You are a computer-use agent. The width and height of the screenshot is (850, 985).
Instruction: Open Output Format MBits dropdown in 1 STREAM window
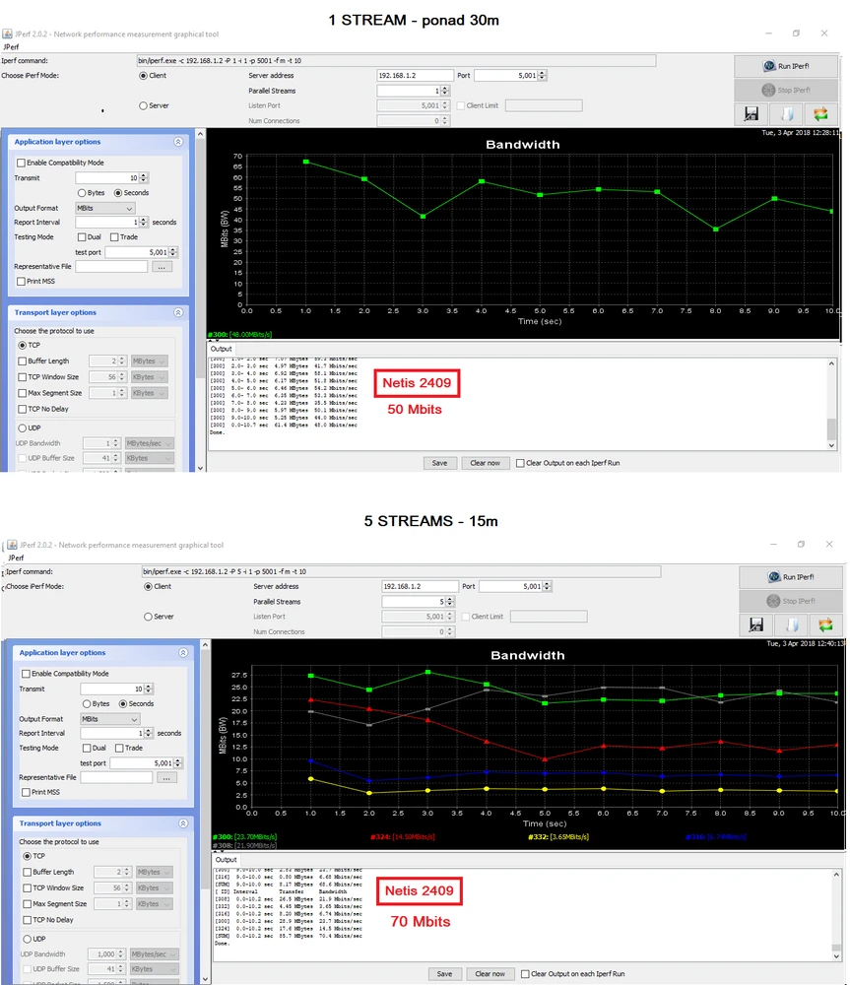coord(104,209)
